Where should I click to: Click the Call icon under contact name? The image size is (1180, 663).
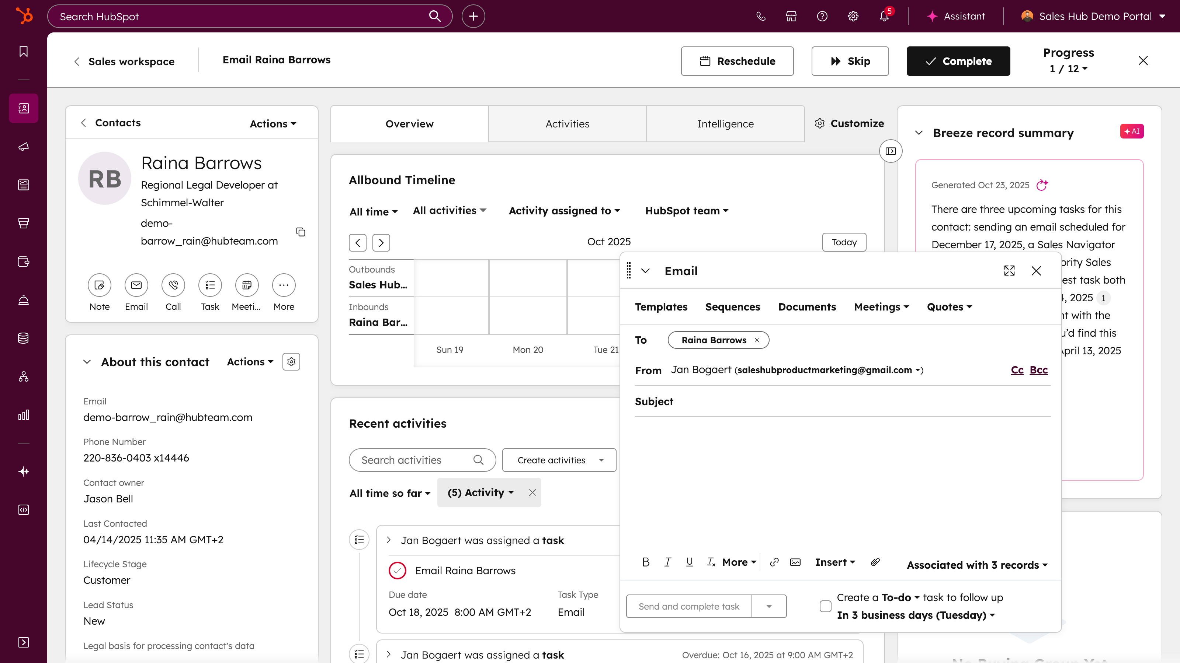pyautogui.click(x=173, y=285)
